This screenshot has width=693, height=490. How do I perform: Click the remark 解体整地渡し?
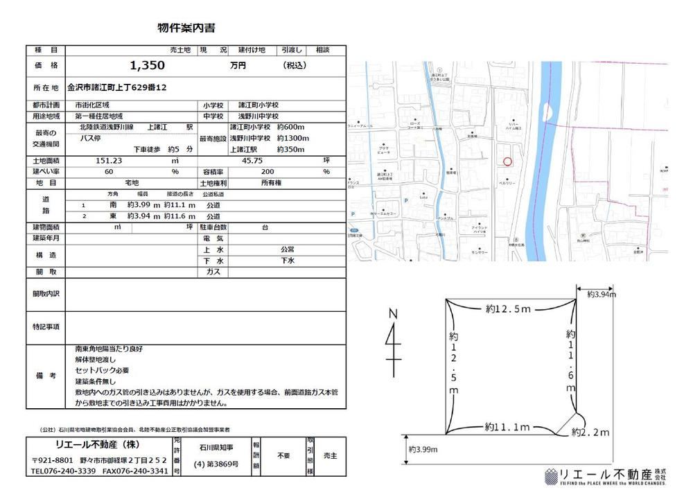click(x=95, y=360)
